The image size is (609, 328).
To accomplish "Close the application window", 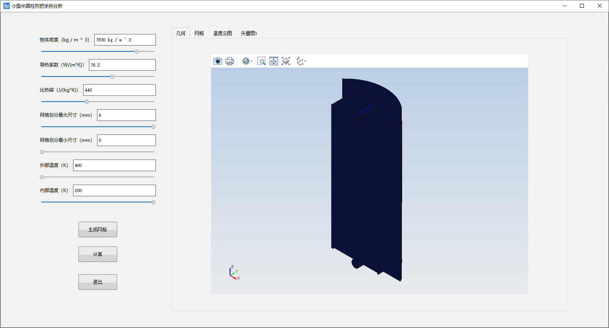I will 600,6.
